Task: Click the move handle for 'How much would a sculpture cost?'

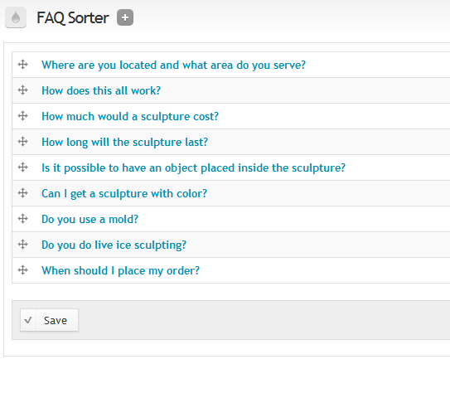Action: [22, 116]
